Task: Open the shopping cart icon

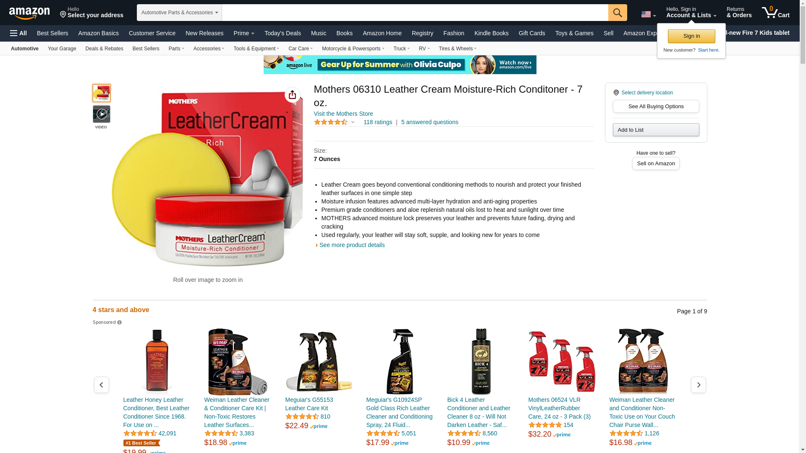Action: [775, 13]
